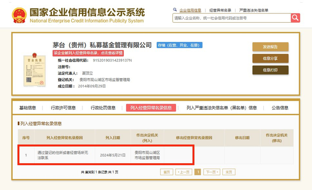Switch to the 基础信息 tab
Image resolution: width=312 pixels, height=190 pixels.
pos(28,108)
